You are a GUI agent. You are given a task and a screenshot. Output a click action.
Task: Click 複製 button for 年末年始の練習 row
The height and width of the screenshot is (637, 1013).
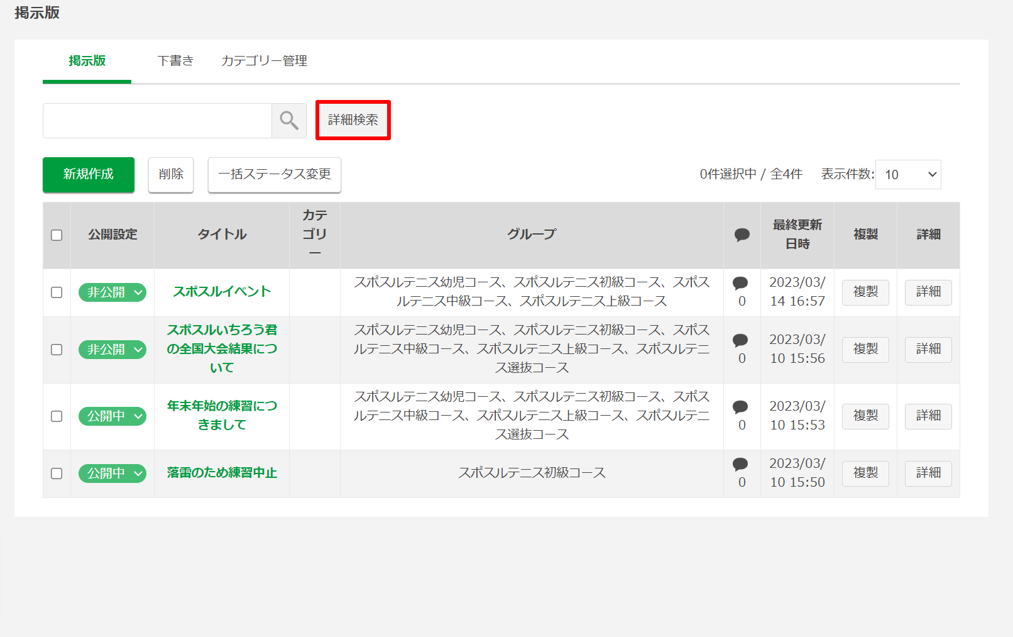865,416
